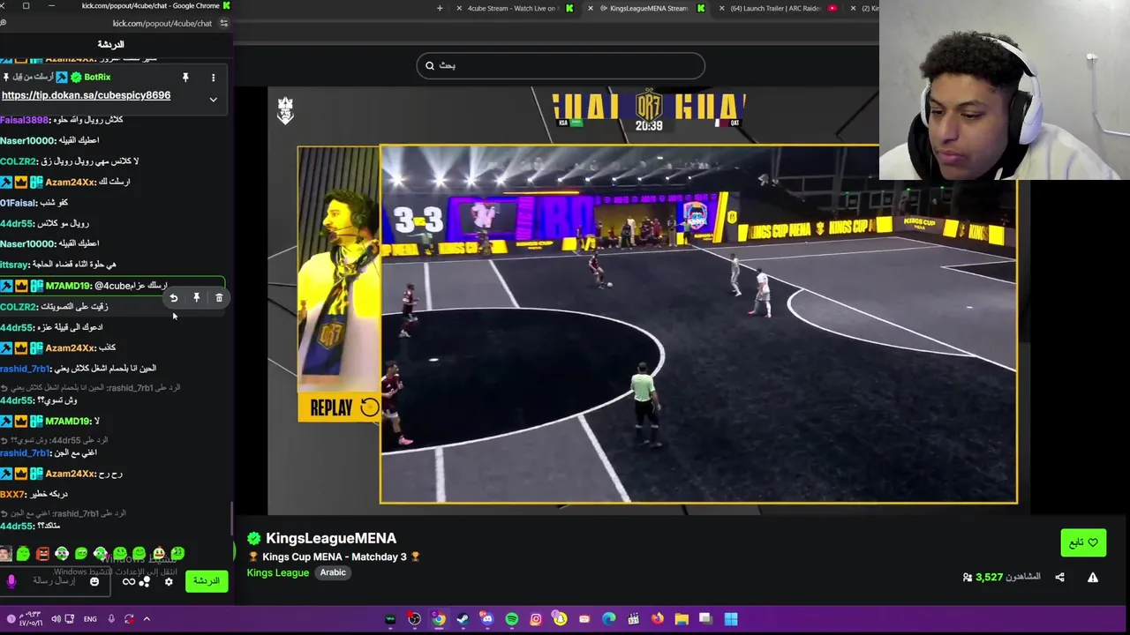Click the Kings League crown logo on video
The image size is (1130, 635).
[x=285, y=110]
